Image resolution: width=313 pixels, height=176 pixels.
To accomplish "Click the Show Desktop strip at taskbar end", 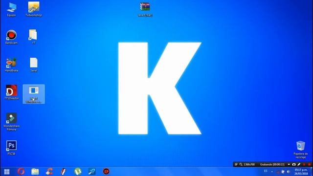I will pos(312,172).
